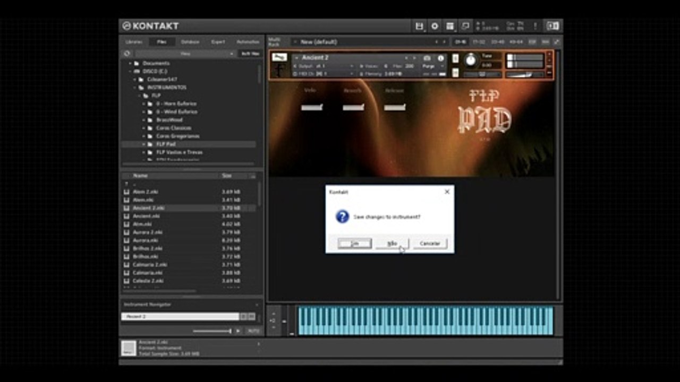Select Coros Gregorianos folder in tree
Image resolution: width=680 pixels, height=382 pixels.
tap(178, 136)
